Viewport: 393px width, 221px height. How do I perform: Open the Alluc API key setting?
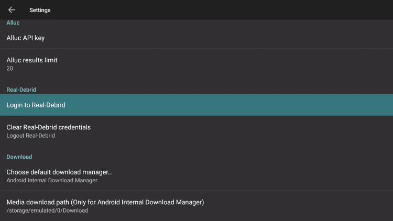pos(196,38)
